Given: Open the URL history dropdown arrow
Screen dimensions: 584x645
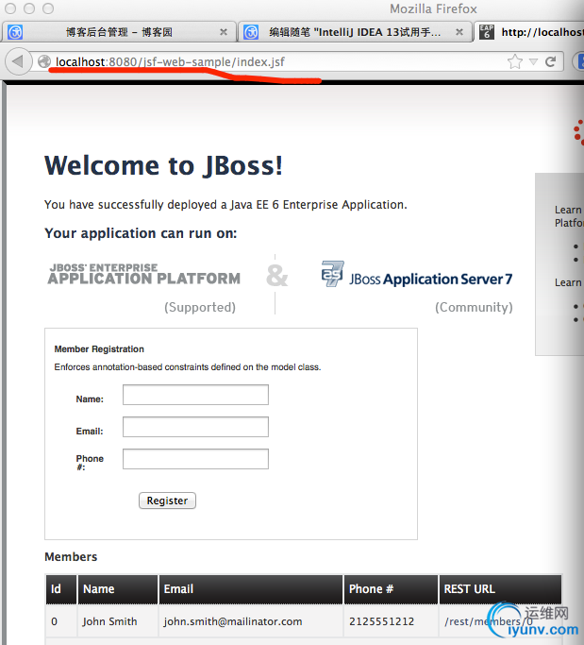Looking at the screenshot, I should [533, 62].
